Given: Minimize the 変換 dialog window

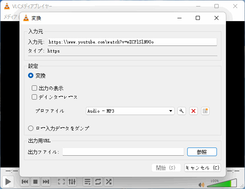Looking at the screenshot, I should tap(179, 18).
